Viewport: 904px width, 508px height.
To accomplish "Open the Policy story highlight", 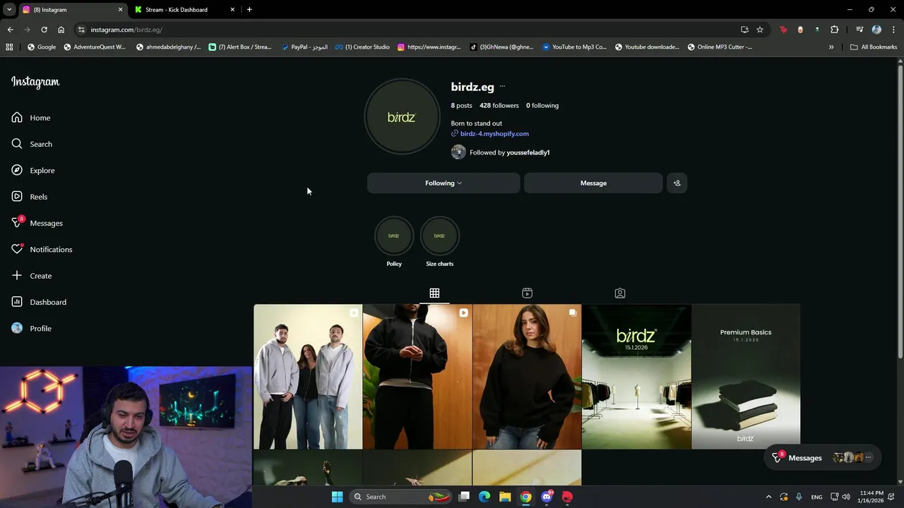I will click(394, 242).
